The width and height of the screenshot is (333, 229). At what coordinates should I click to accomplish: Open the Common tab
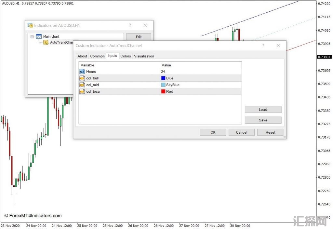pyautogui.click(x=97, y=56)
